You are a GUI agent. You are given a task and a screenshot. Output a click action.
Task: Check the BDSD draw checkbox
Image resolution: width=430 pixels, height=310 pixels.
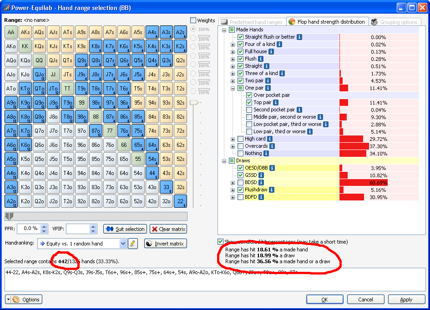click(241, 182)
